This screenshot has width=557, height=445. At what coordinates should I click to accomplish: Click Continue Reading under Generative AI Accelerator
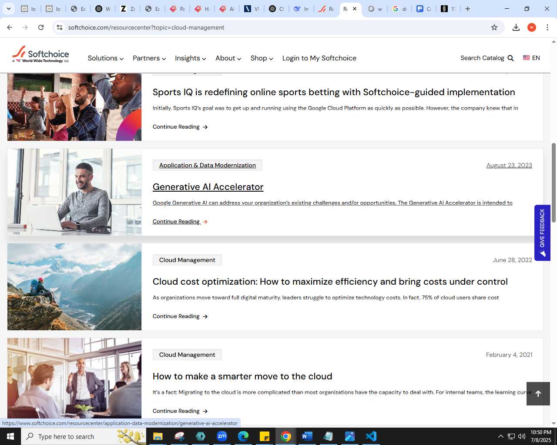(x=180, y=222)
